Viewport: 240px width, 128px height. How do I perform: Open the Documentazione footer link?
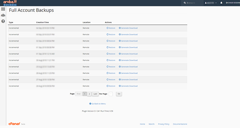click(x=180, y=124)
